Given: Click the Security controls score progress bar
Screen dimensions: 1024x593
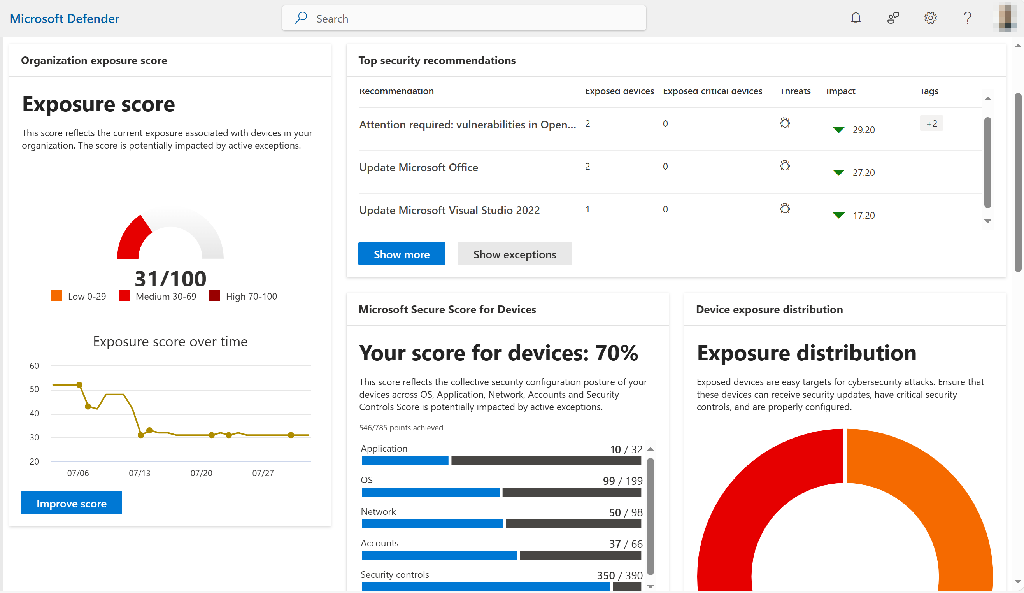Looking at the screenshot, I should coord(501,586).
